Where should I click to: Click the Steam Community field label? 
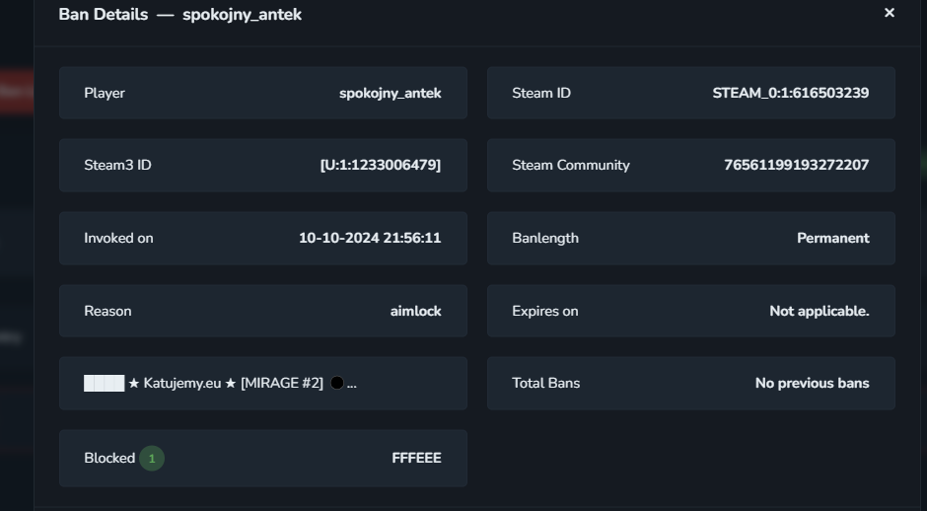pyautogui.click(x=571, y=165)
